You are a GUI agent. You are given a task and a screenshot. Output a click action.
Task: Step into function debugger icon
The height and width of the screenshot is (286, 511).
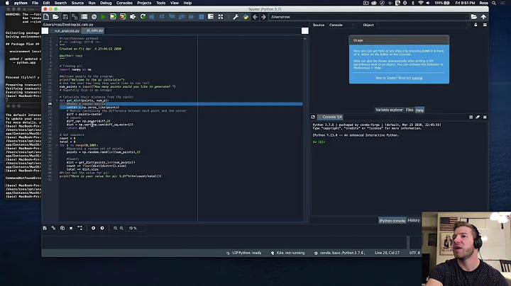pyautogui.click(x=172, y=17)
